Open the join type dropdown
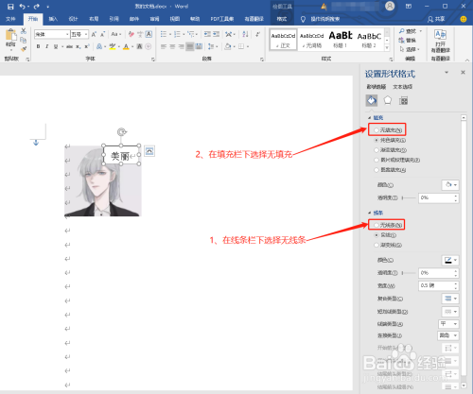Image resolution: width=473 pixels, height=394 pixels. [x=448, y=335]
